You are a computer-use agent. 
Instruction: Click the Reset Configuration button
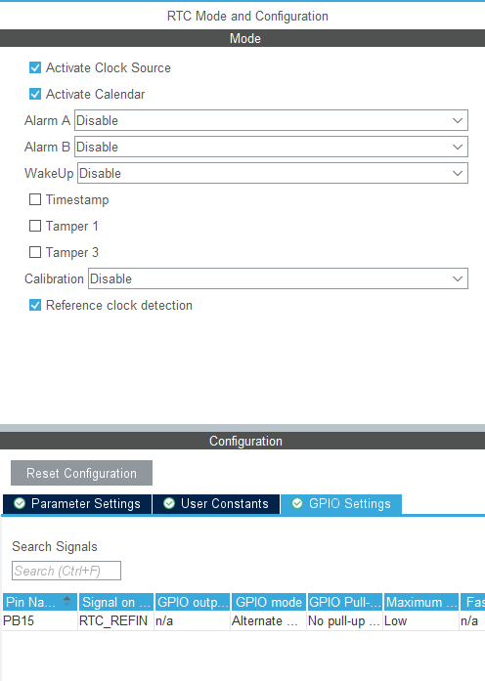pyautogui.click(x=82, y=473)
